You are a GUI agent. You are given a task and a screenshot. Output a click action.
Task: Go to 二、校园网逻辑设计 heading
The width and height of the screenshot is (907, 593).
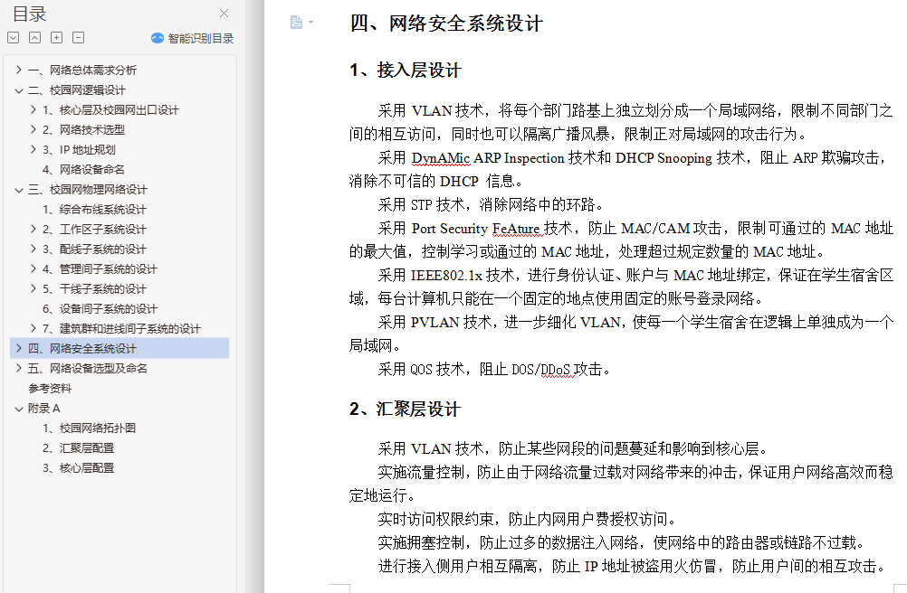click(77, 90)
